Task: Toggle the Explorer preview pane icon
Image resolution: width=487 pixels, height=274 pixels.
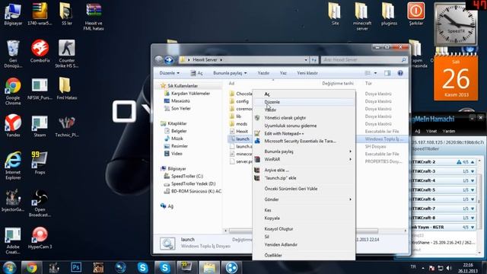Action: [x=387, y=73]
